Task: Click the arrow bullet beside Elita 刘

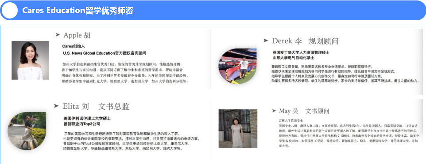Action: [x=56, y=106]
